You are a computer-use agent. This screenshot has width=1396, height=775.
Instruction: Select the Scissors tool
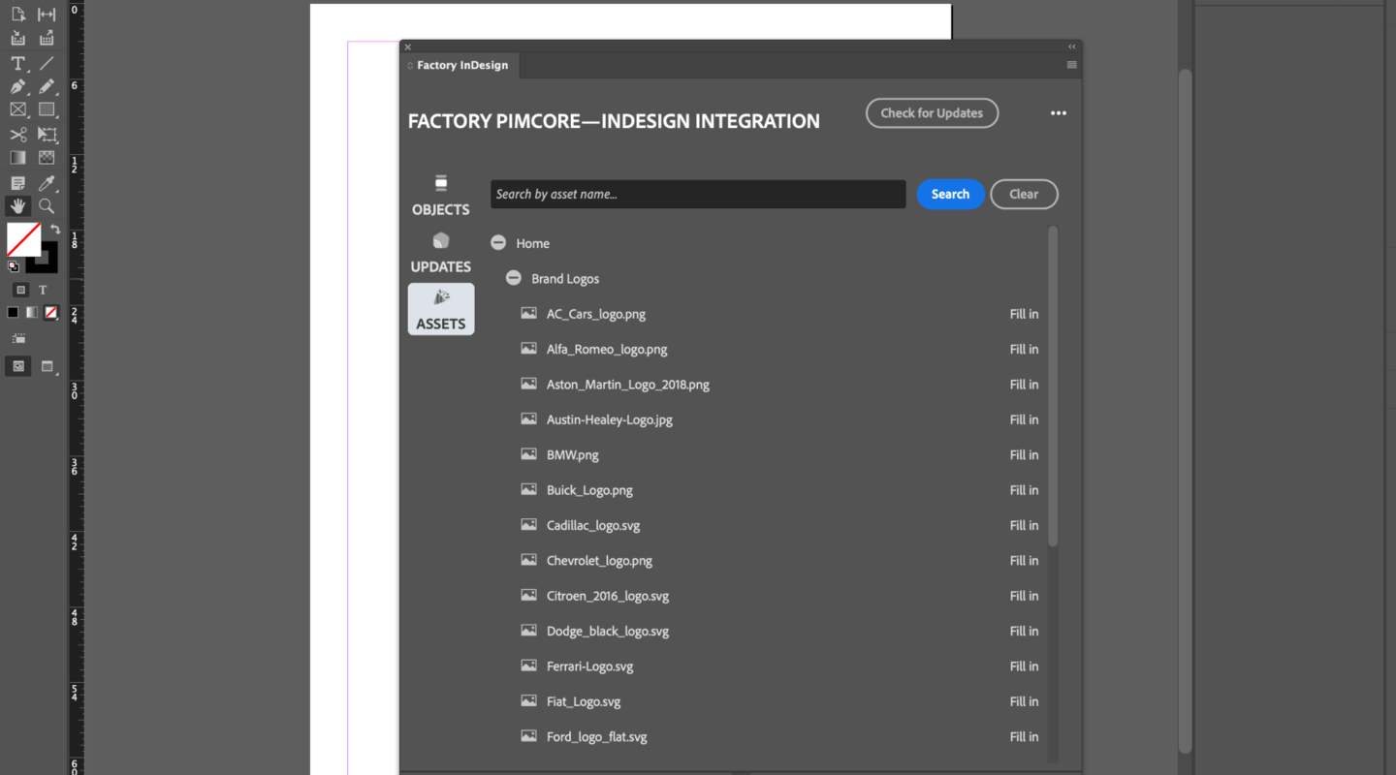coord(17,135)
